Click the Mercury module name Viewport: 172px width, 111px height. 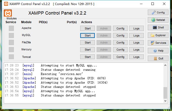coord(26,50)
